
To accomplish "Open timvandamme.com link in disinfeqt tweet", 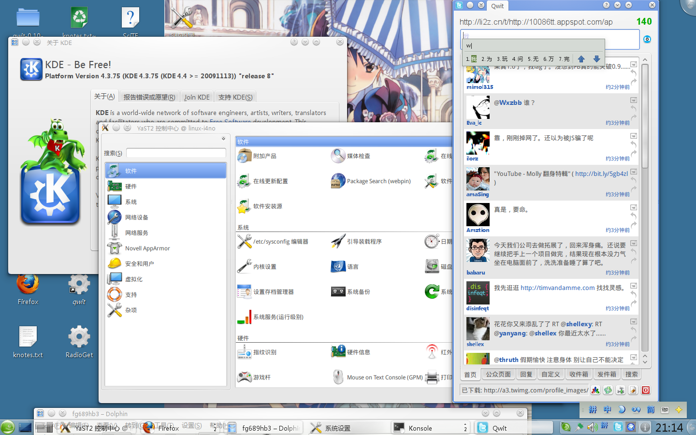I will point(557,288).
